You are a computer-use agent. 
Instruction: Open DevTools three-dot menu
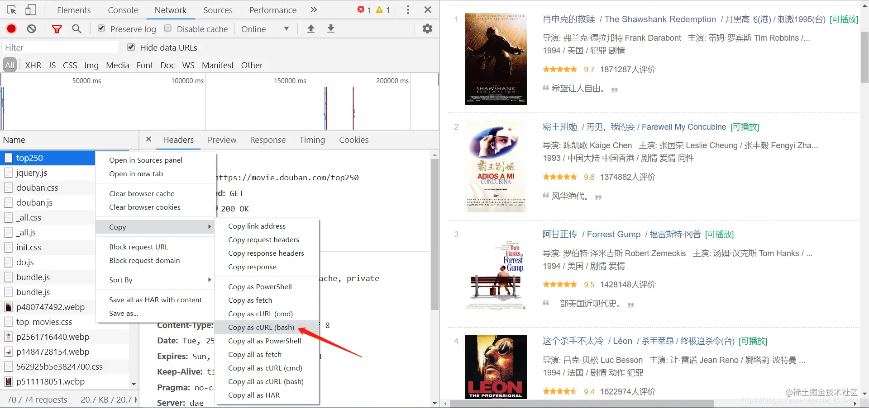point(408,10)
